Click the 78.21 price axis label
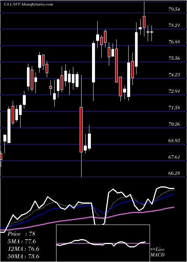This screenshot has width=187, height=262. point(174,25)
